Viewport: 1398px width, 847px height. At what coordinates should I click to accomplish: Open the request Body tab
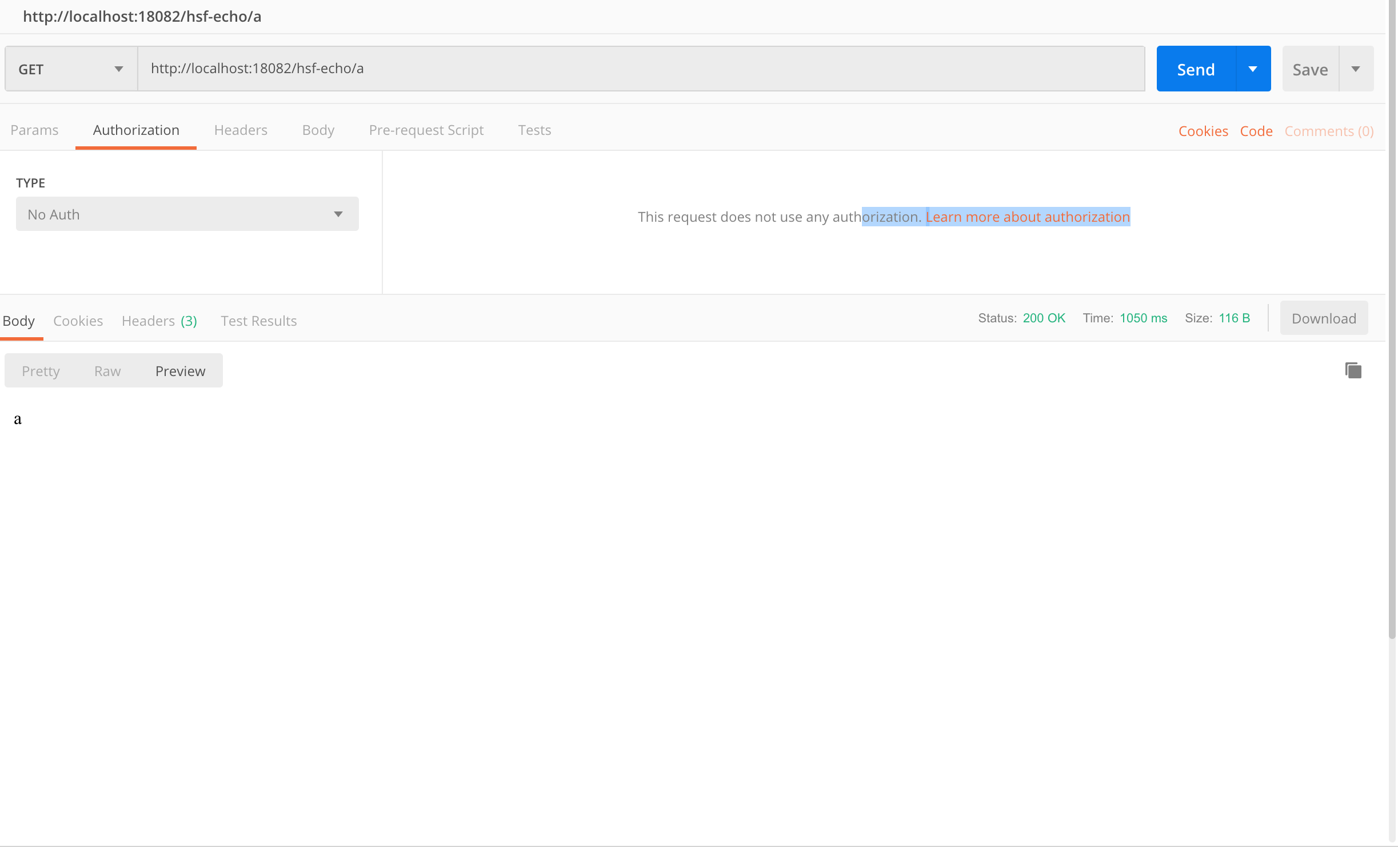click(x=318, y=130)
